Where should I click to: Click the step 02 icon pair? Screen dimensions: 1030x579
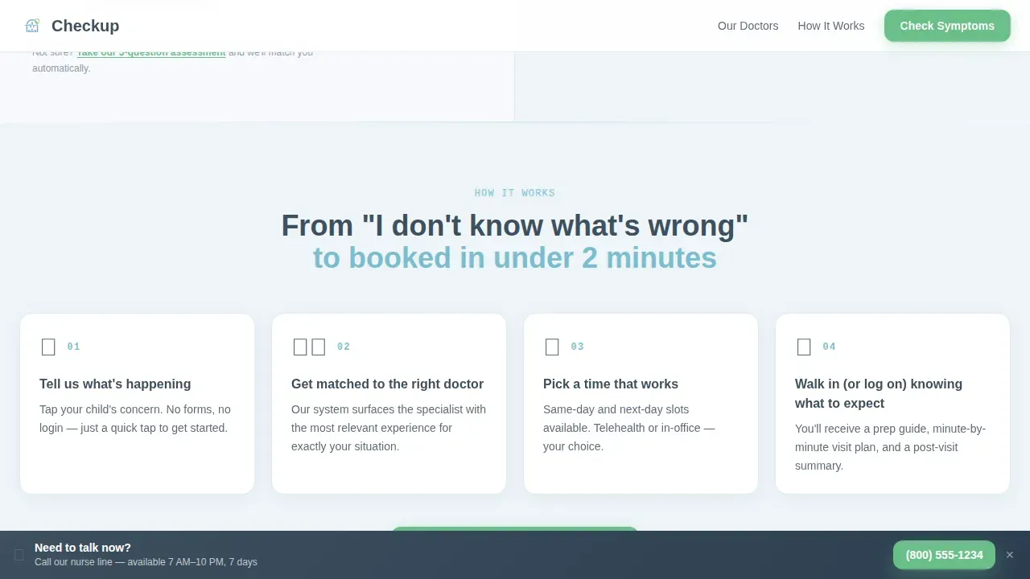(x=309, y=347)
